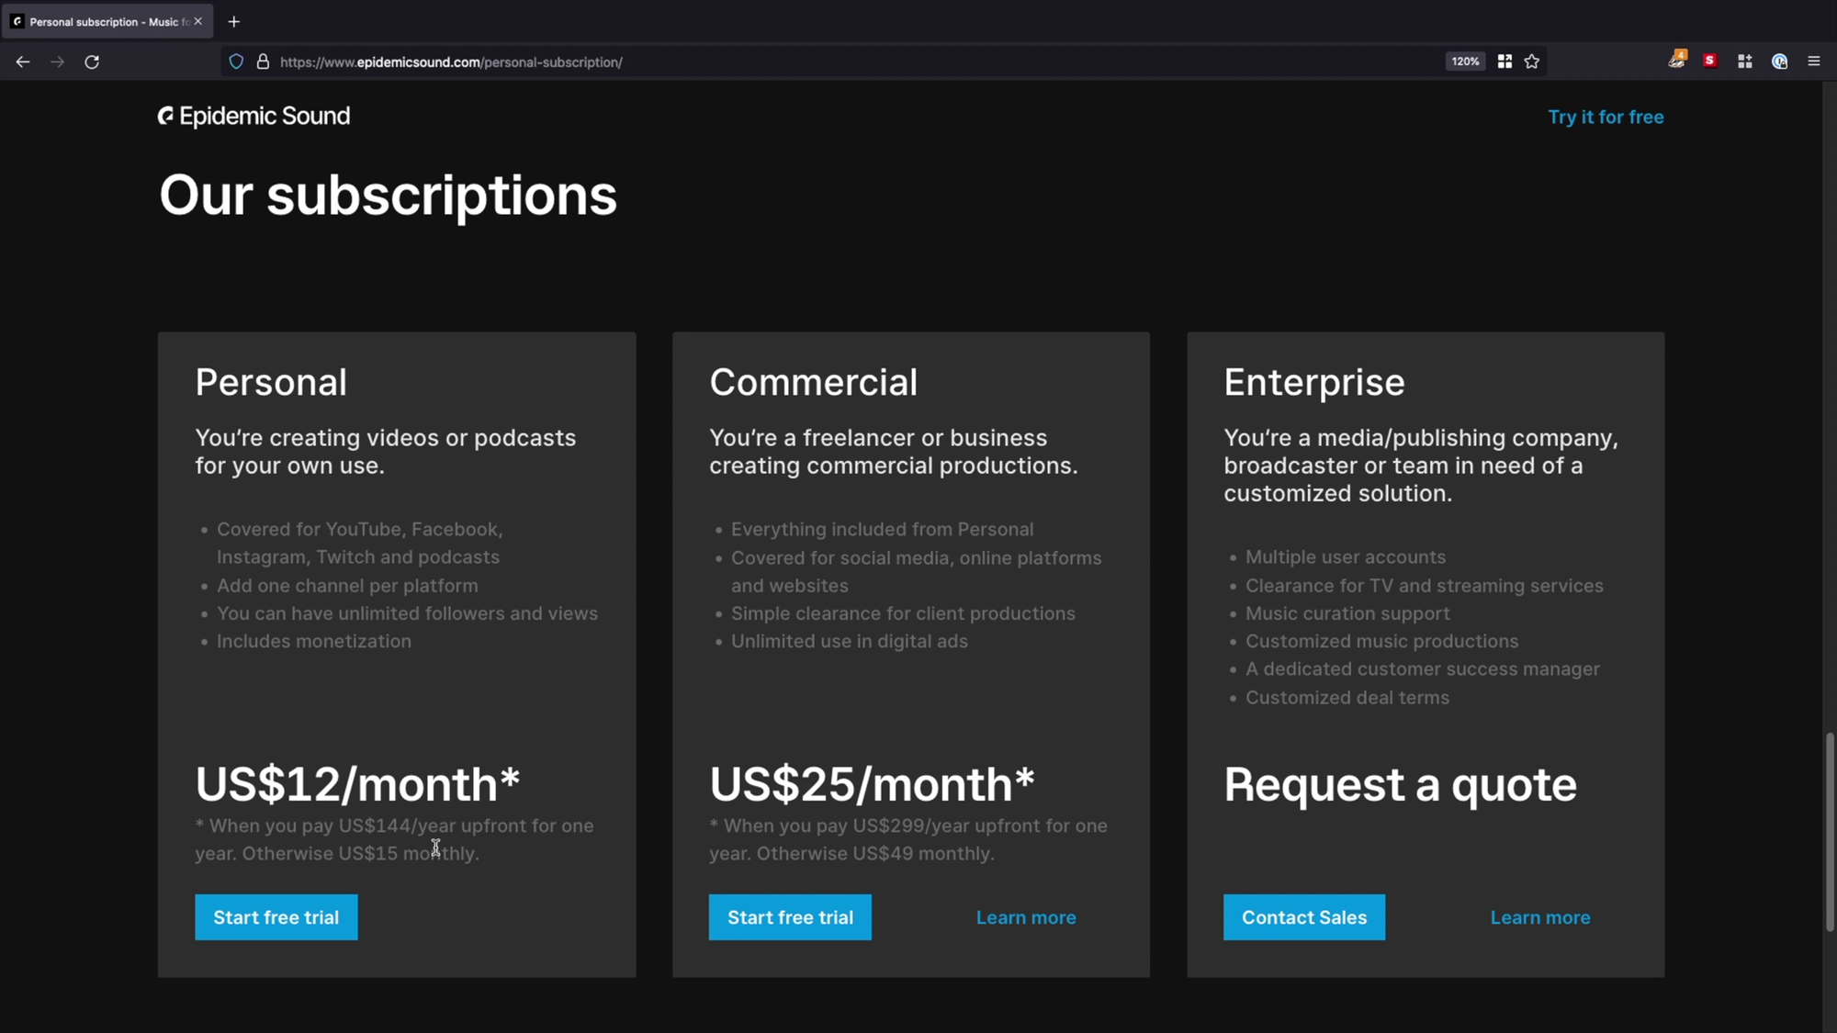Click the Epidemic Sound logo
This screenshot has width=1837, height=1033.
(254, 117)
